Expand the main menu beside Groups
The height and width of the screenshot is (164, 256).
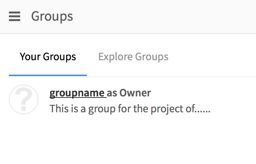tap(14, 17)
